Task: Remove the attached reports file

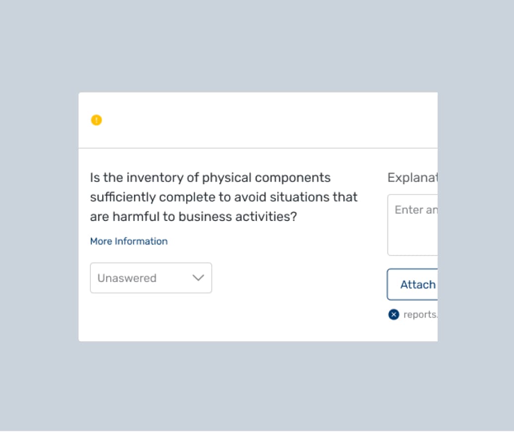Action: pyautogui.click(x=393, y=314)
